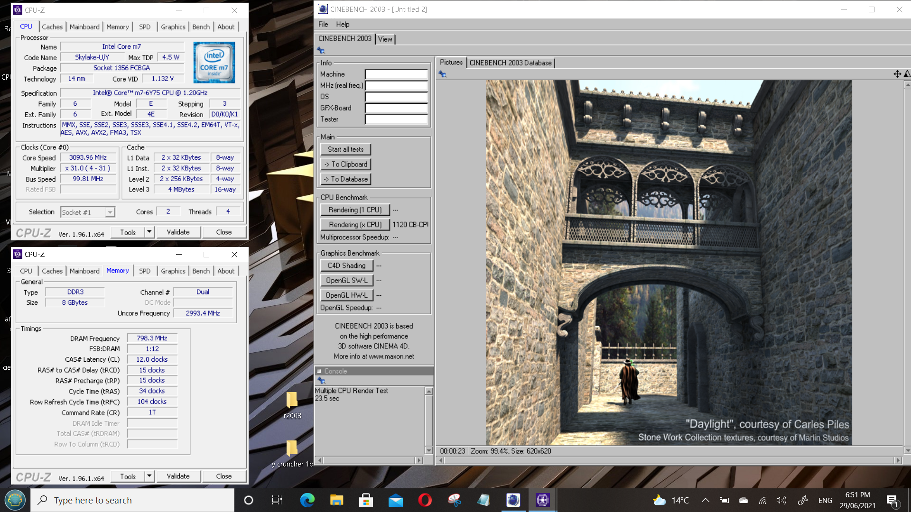
Task: Open File Explorer from the taskbar
Action: click(336, 500)
